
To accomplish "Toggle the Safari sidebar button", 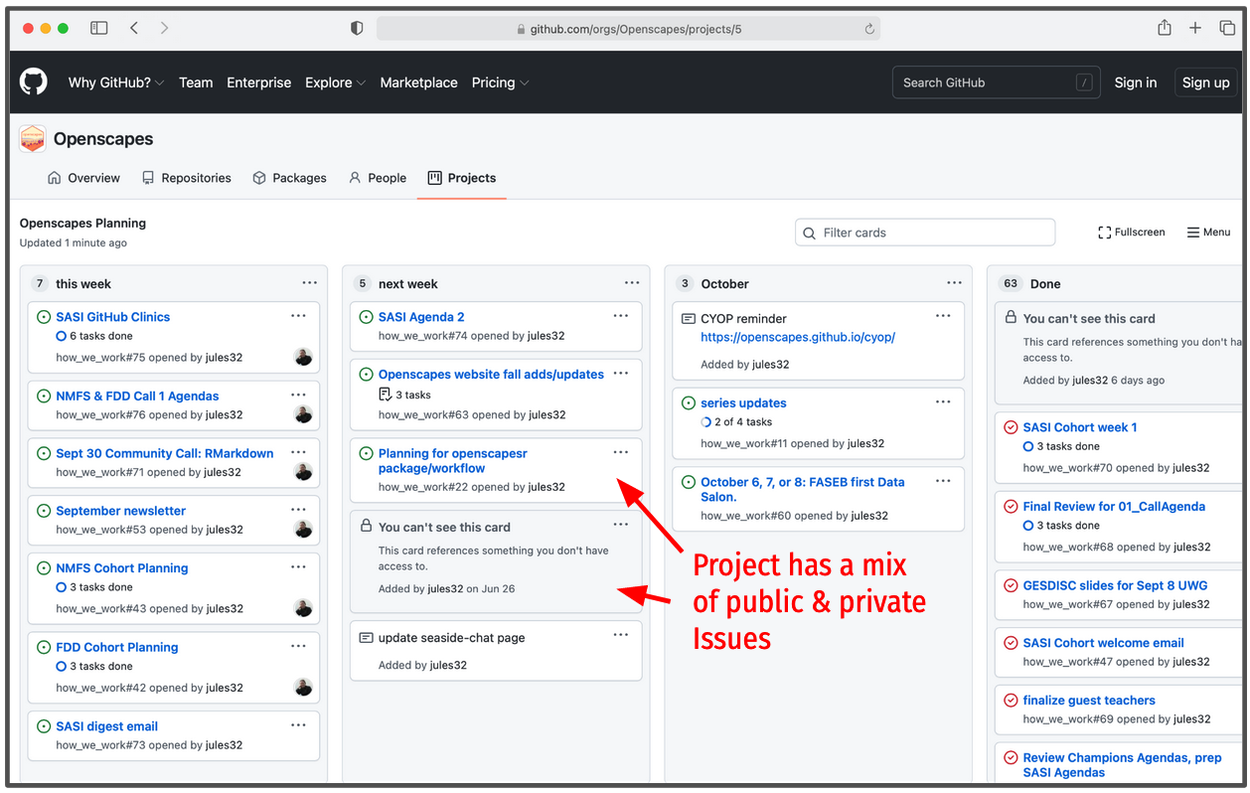I will 98,29.
